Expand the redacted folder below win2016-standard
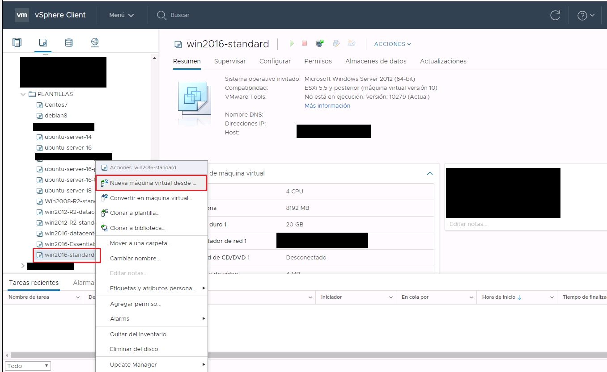Viewport: 607px width, 372px height. pyautogui.click(x=23, y=266)
